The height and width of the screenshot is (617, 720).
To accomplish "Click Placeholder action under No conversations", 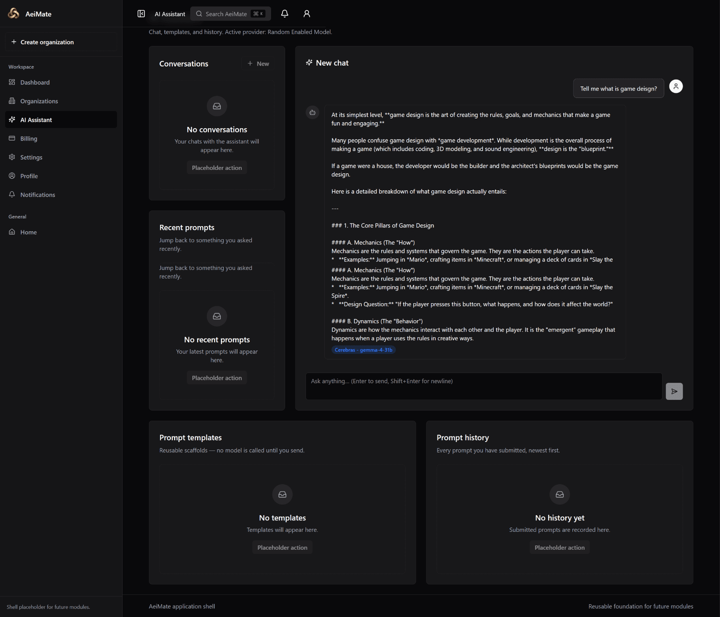I will [x=217, y=168].
